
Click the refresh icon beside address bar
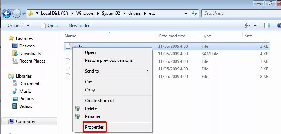194,13
